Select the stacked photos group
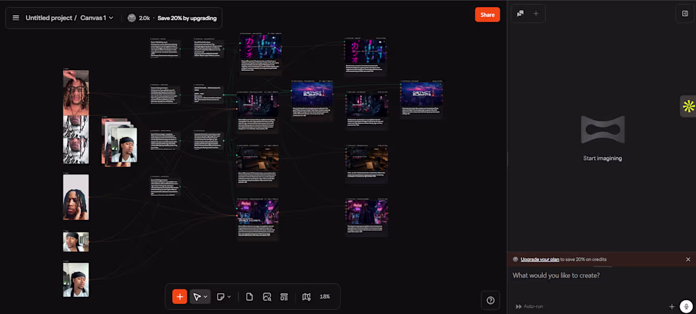 pos(120,142)
